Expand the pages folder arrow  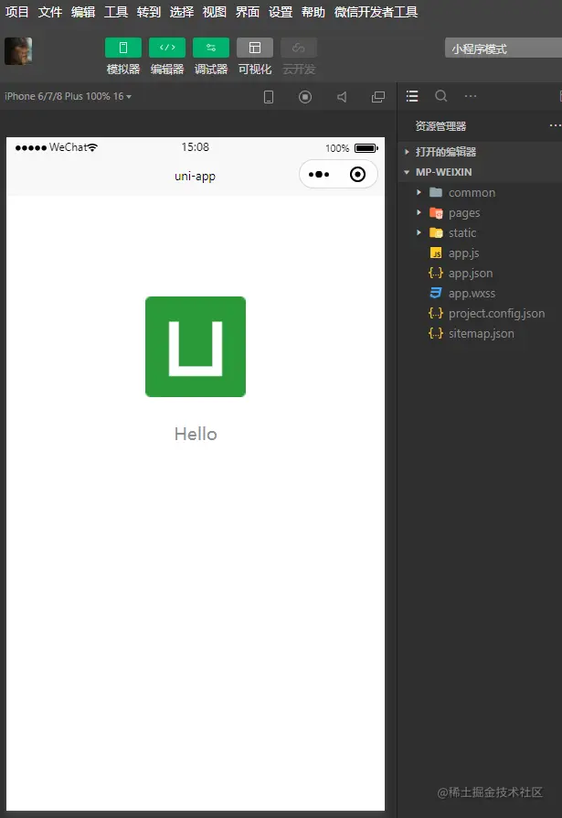[419, 212]
